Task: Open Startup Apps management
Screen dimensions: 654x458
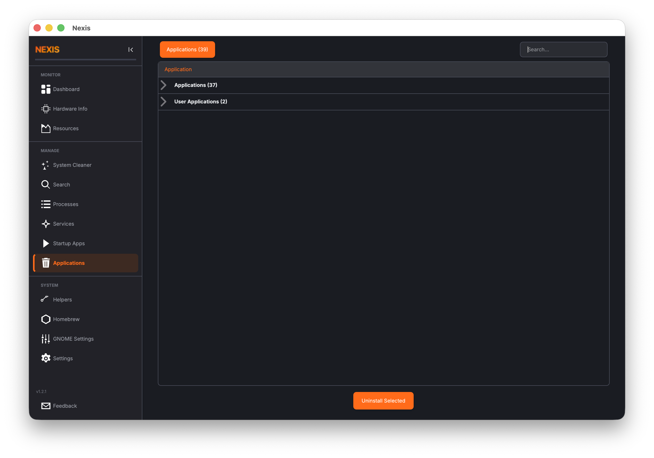Action: pos(69,243)
